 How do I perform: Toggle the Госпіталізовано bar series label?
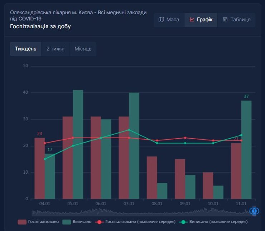coord(43,222)
